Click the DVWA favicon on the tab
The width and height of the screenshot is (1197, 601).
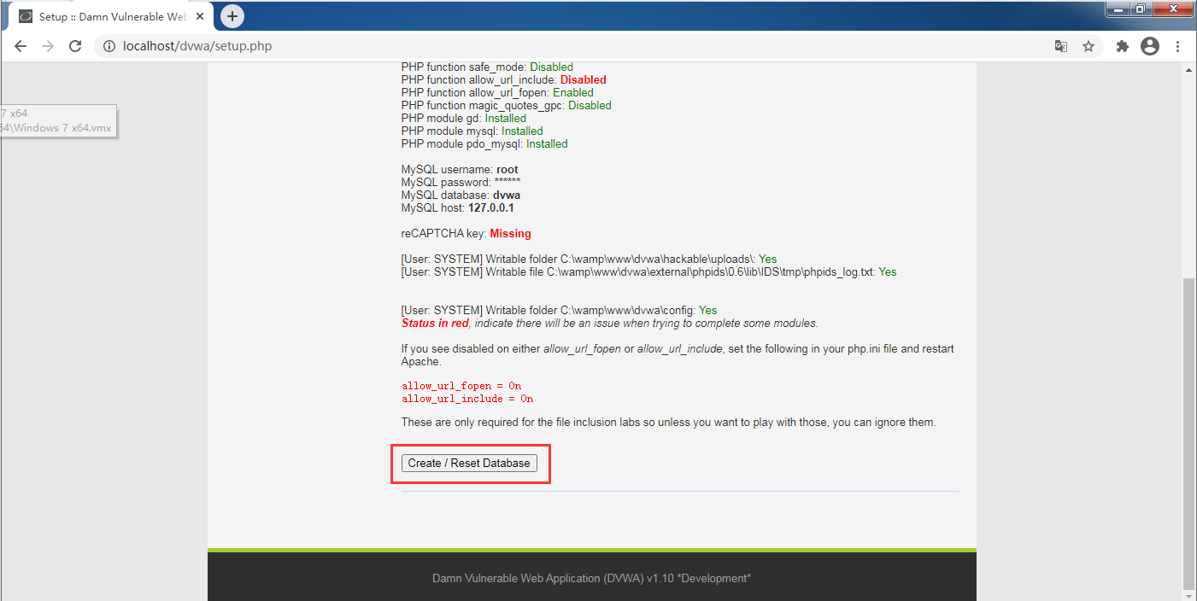point(26,16)
